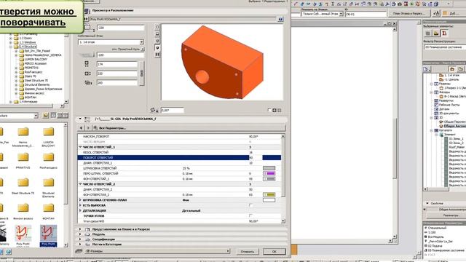Click previous parameters page arrow
466x262 pixels.
82,128
